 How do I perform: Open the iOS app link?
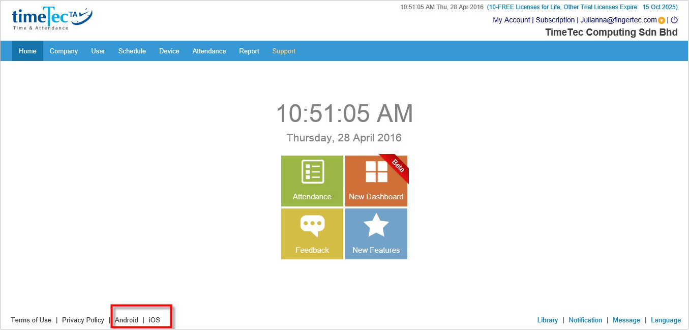[154, 320]
